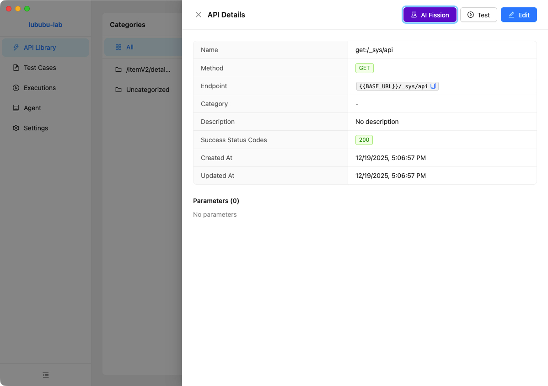Click the lububu-lab workspace title
Viewport: 548px width, 386px height.
[x=45, y=25]
